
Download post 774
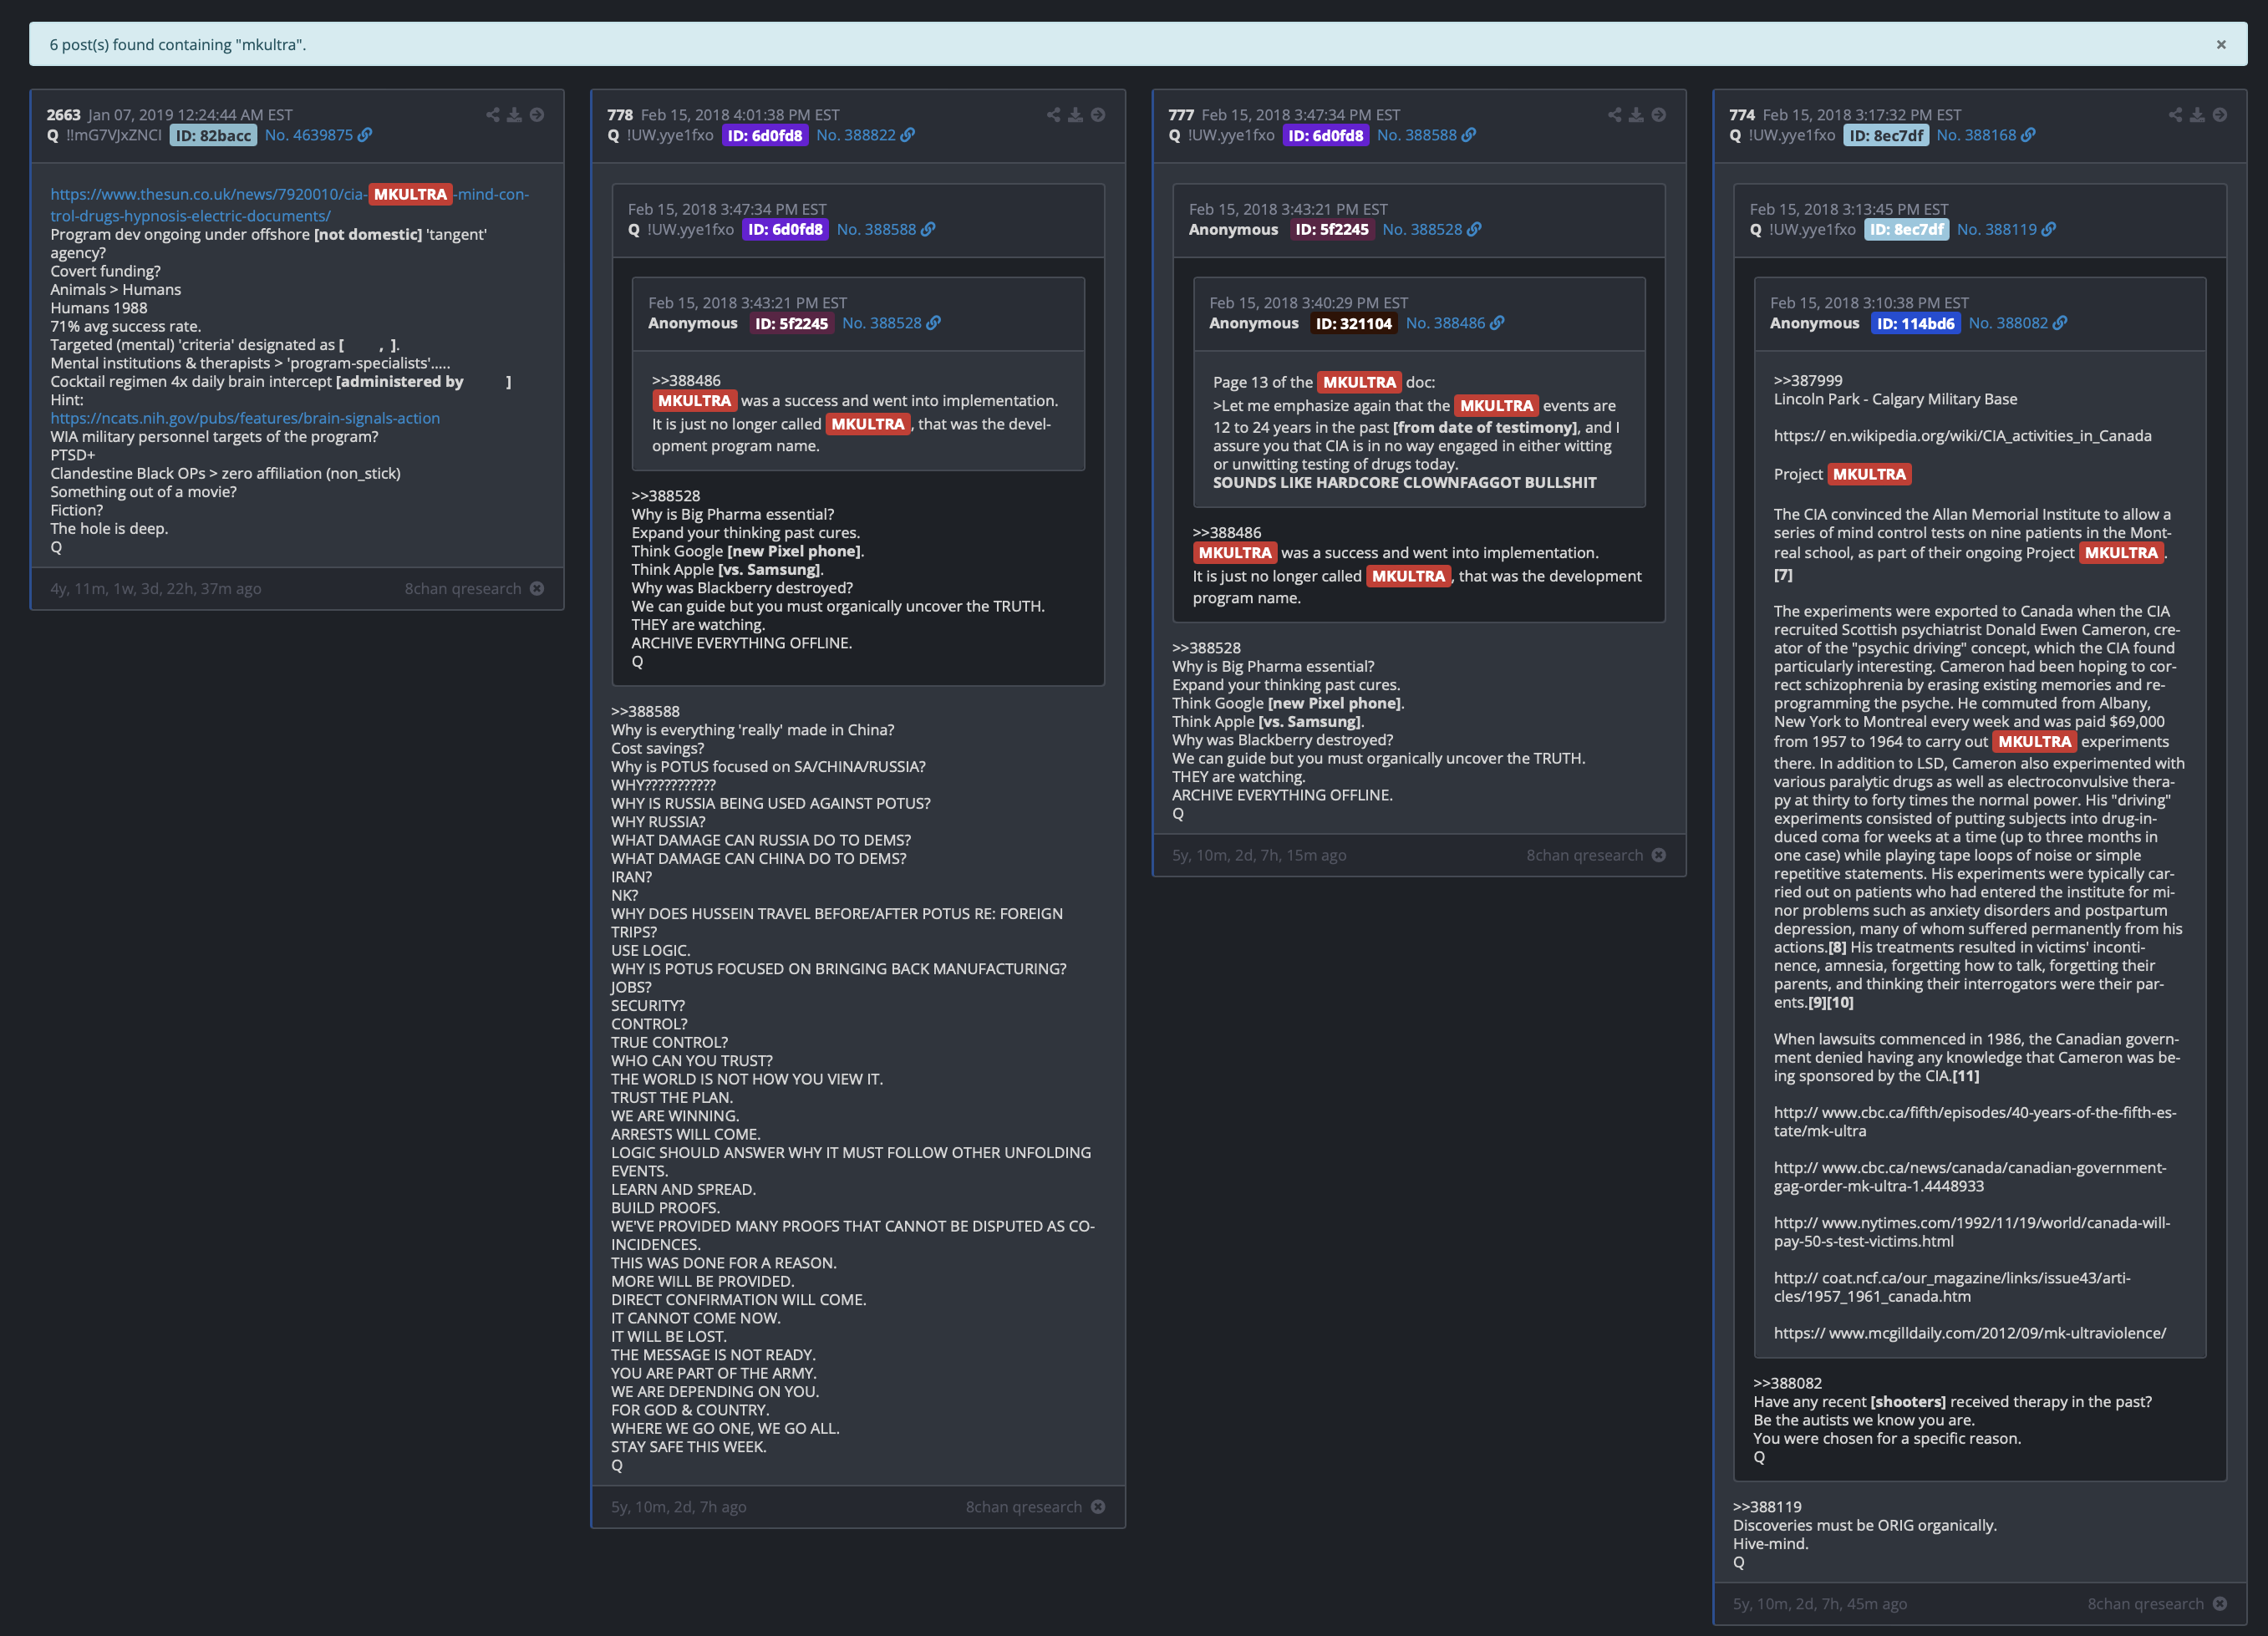[2197, 115]
